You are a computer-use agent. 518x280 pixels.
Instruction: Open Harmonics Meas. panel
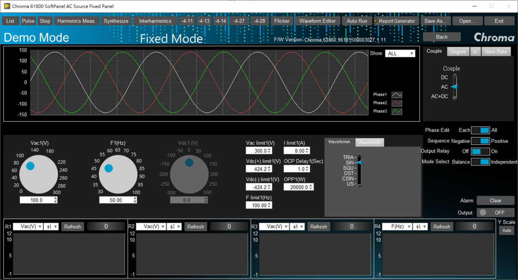point(77,21)
